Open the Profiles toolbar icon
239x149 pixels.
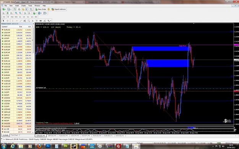tap(8, 9)
